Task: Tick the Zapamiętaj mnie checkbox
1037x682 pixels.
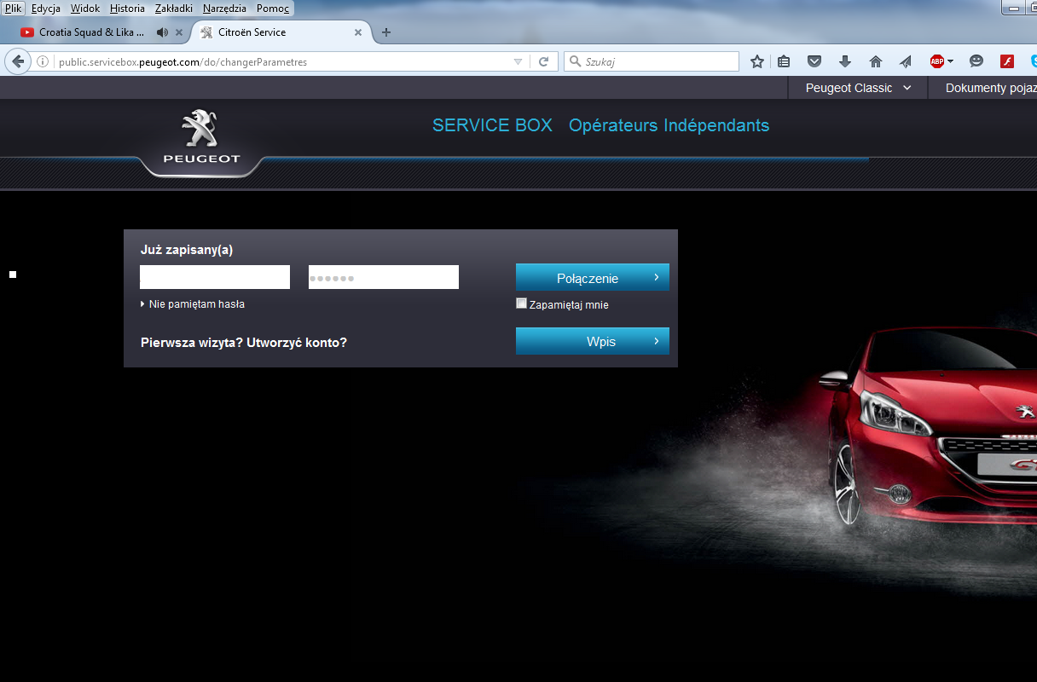Action: (522, 303)
